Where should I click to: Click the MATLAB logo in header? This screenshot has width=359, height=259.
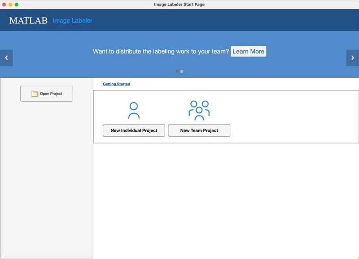[28, 21]
